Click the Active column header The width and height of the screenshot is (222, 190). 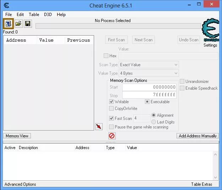10,148
